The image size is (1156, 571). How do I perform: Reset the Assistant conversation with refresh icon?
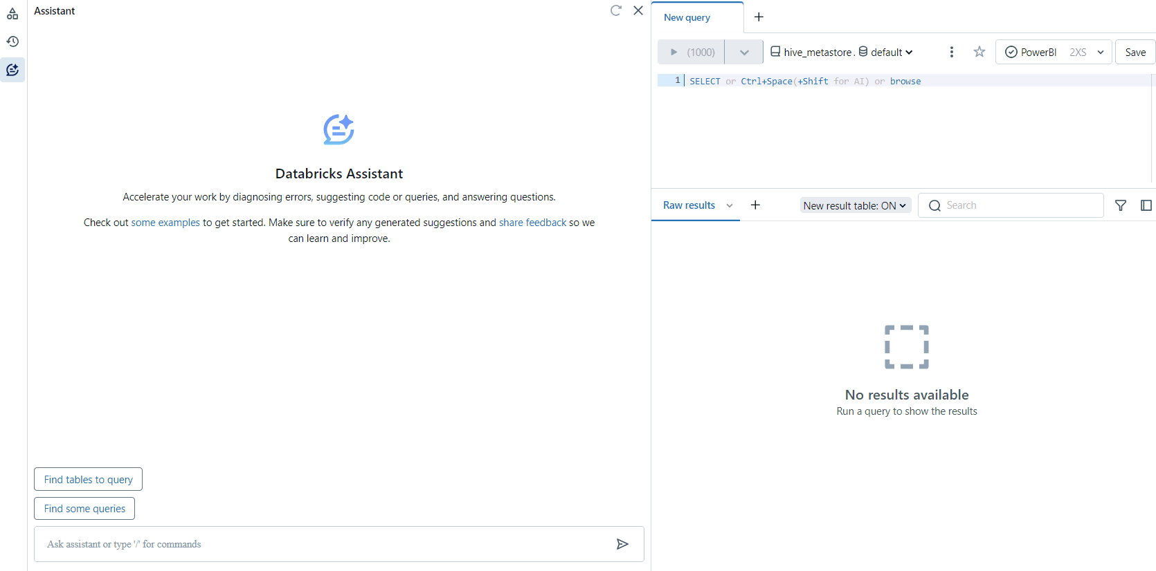(x=615, y=10)
